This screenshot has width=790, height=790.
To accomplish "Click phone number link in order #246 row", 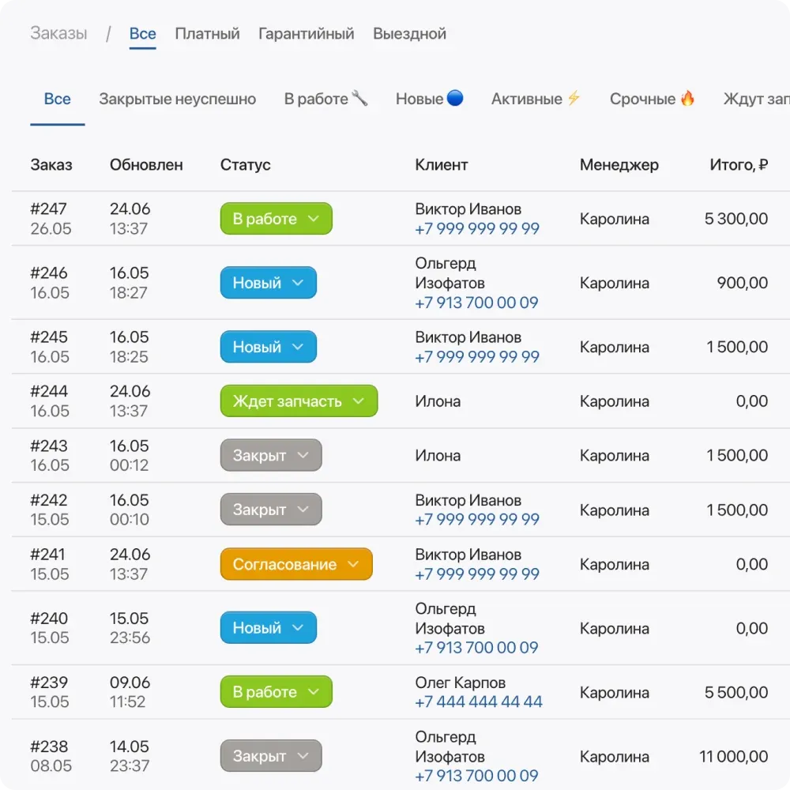I will 476,303.
